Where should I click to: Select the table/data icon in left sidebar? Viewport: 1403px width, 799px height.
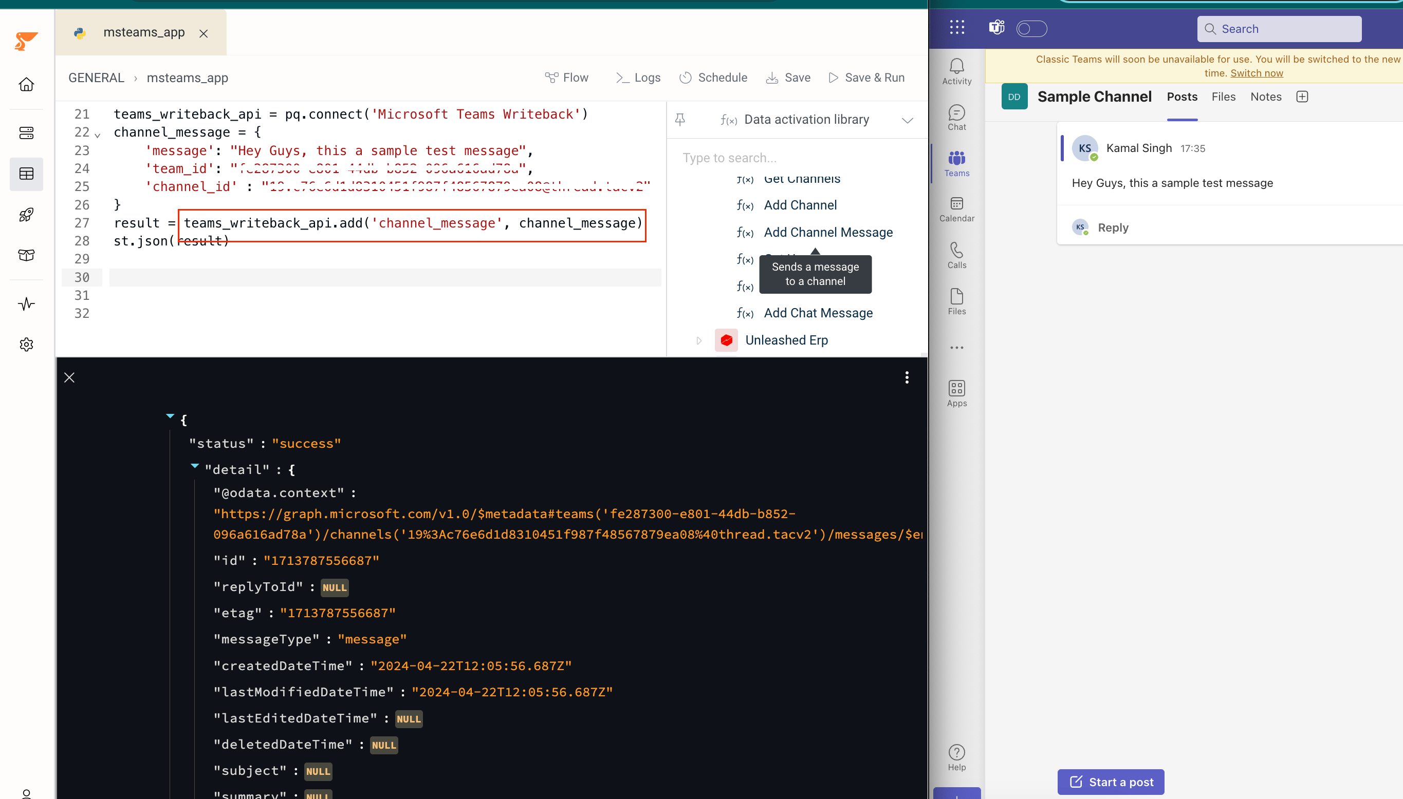26,174
